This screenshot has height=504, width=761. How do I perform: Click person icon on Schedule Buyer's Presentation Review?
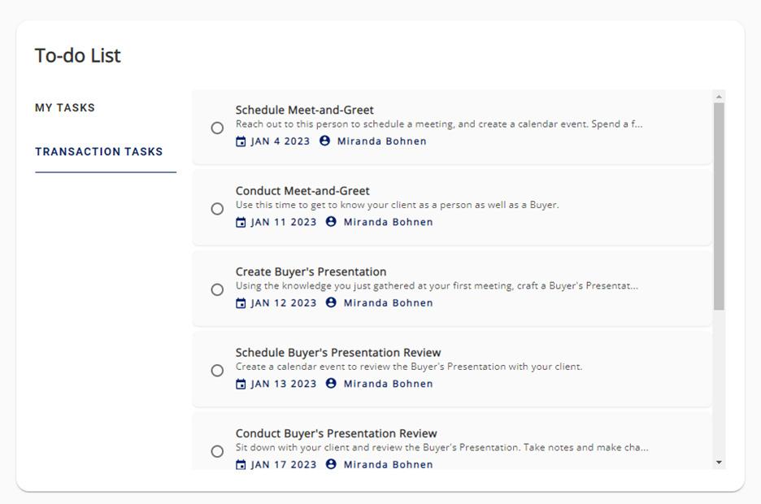coord(331,383)
